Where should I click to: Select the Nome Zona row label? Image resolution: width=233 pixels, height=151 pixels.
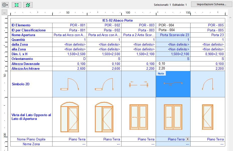click(31, 144)
